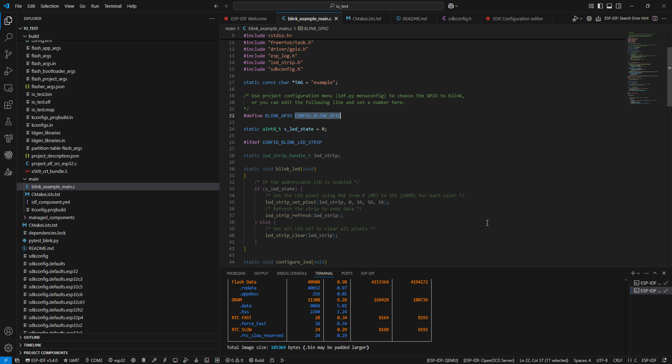This screenshot has height=364, width=672.
Task: Open the Explorer views more actions menu
Action: (x=212, y=19)
